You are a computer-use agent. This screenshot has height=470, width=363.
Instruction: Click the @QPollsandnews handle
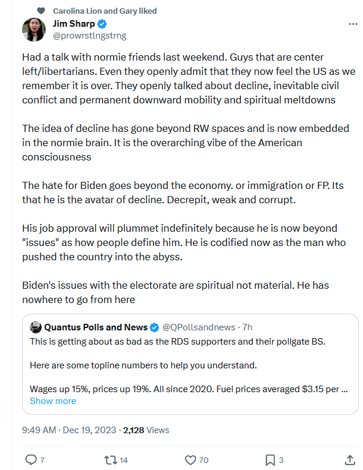tap(199, 327)
